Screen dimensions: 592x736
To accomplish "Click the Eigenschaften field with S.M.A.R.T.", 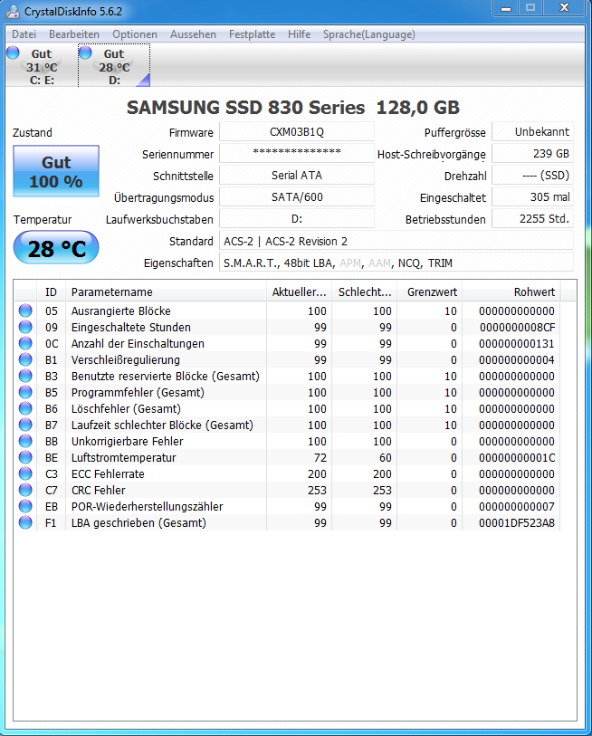I will click(396, 263).
